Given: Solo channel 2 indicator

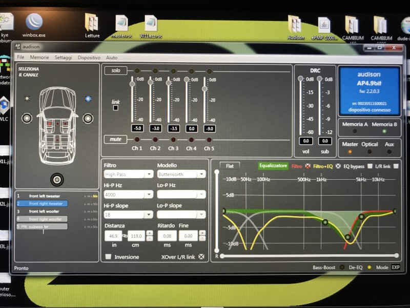Looking at the screenshot, I should pos(155,71).
